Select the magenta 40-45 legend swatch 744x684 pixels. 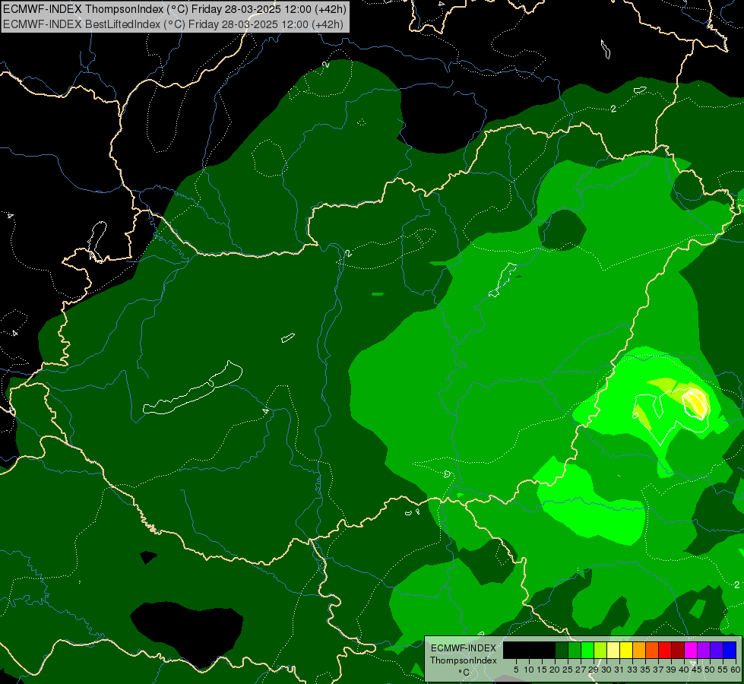[x=691, y=651]
